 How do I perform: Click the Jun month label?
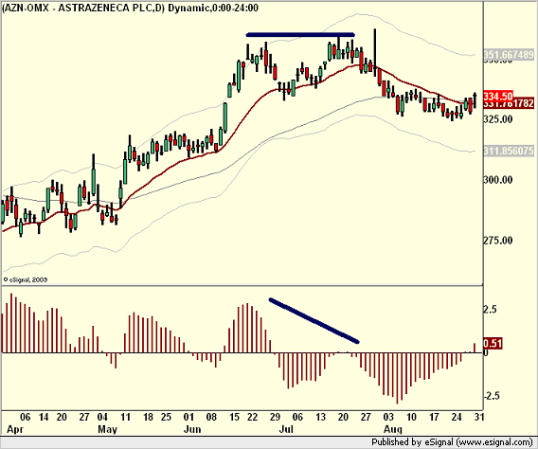pyautogui.click(x=192, y=429)
